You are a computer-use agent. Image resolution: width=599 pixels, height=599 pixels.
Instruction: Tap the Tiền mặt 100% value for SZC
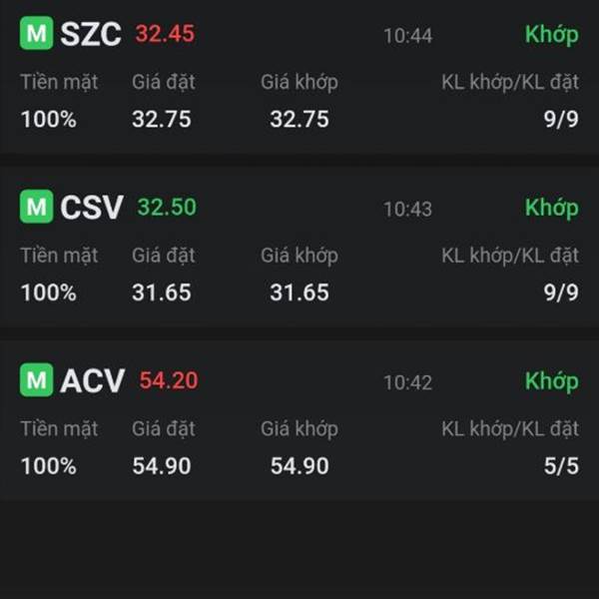(x=48, y=120)
